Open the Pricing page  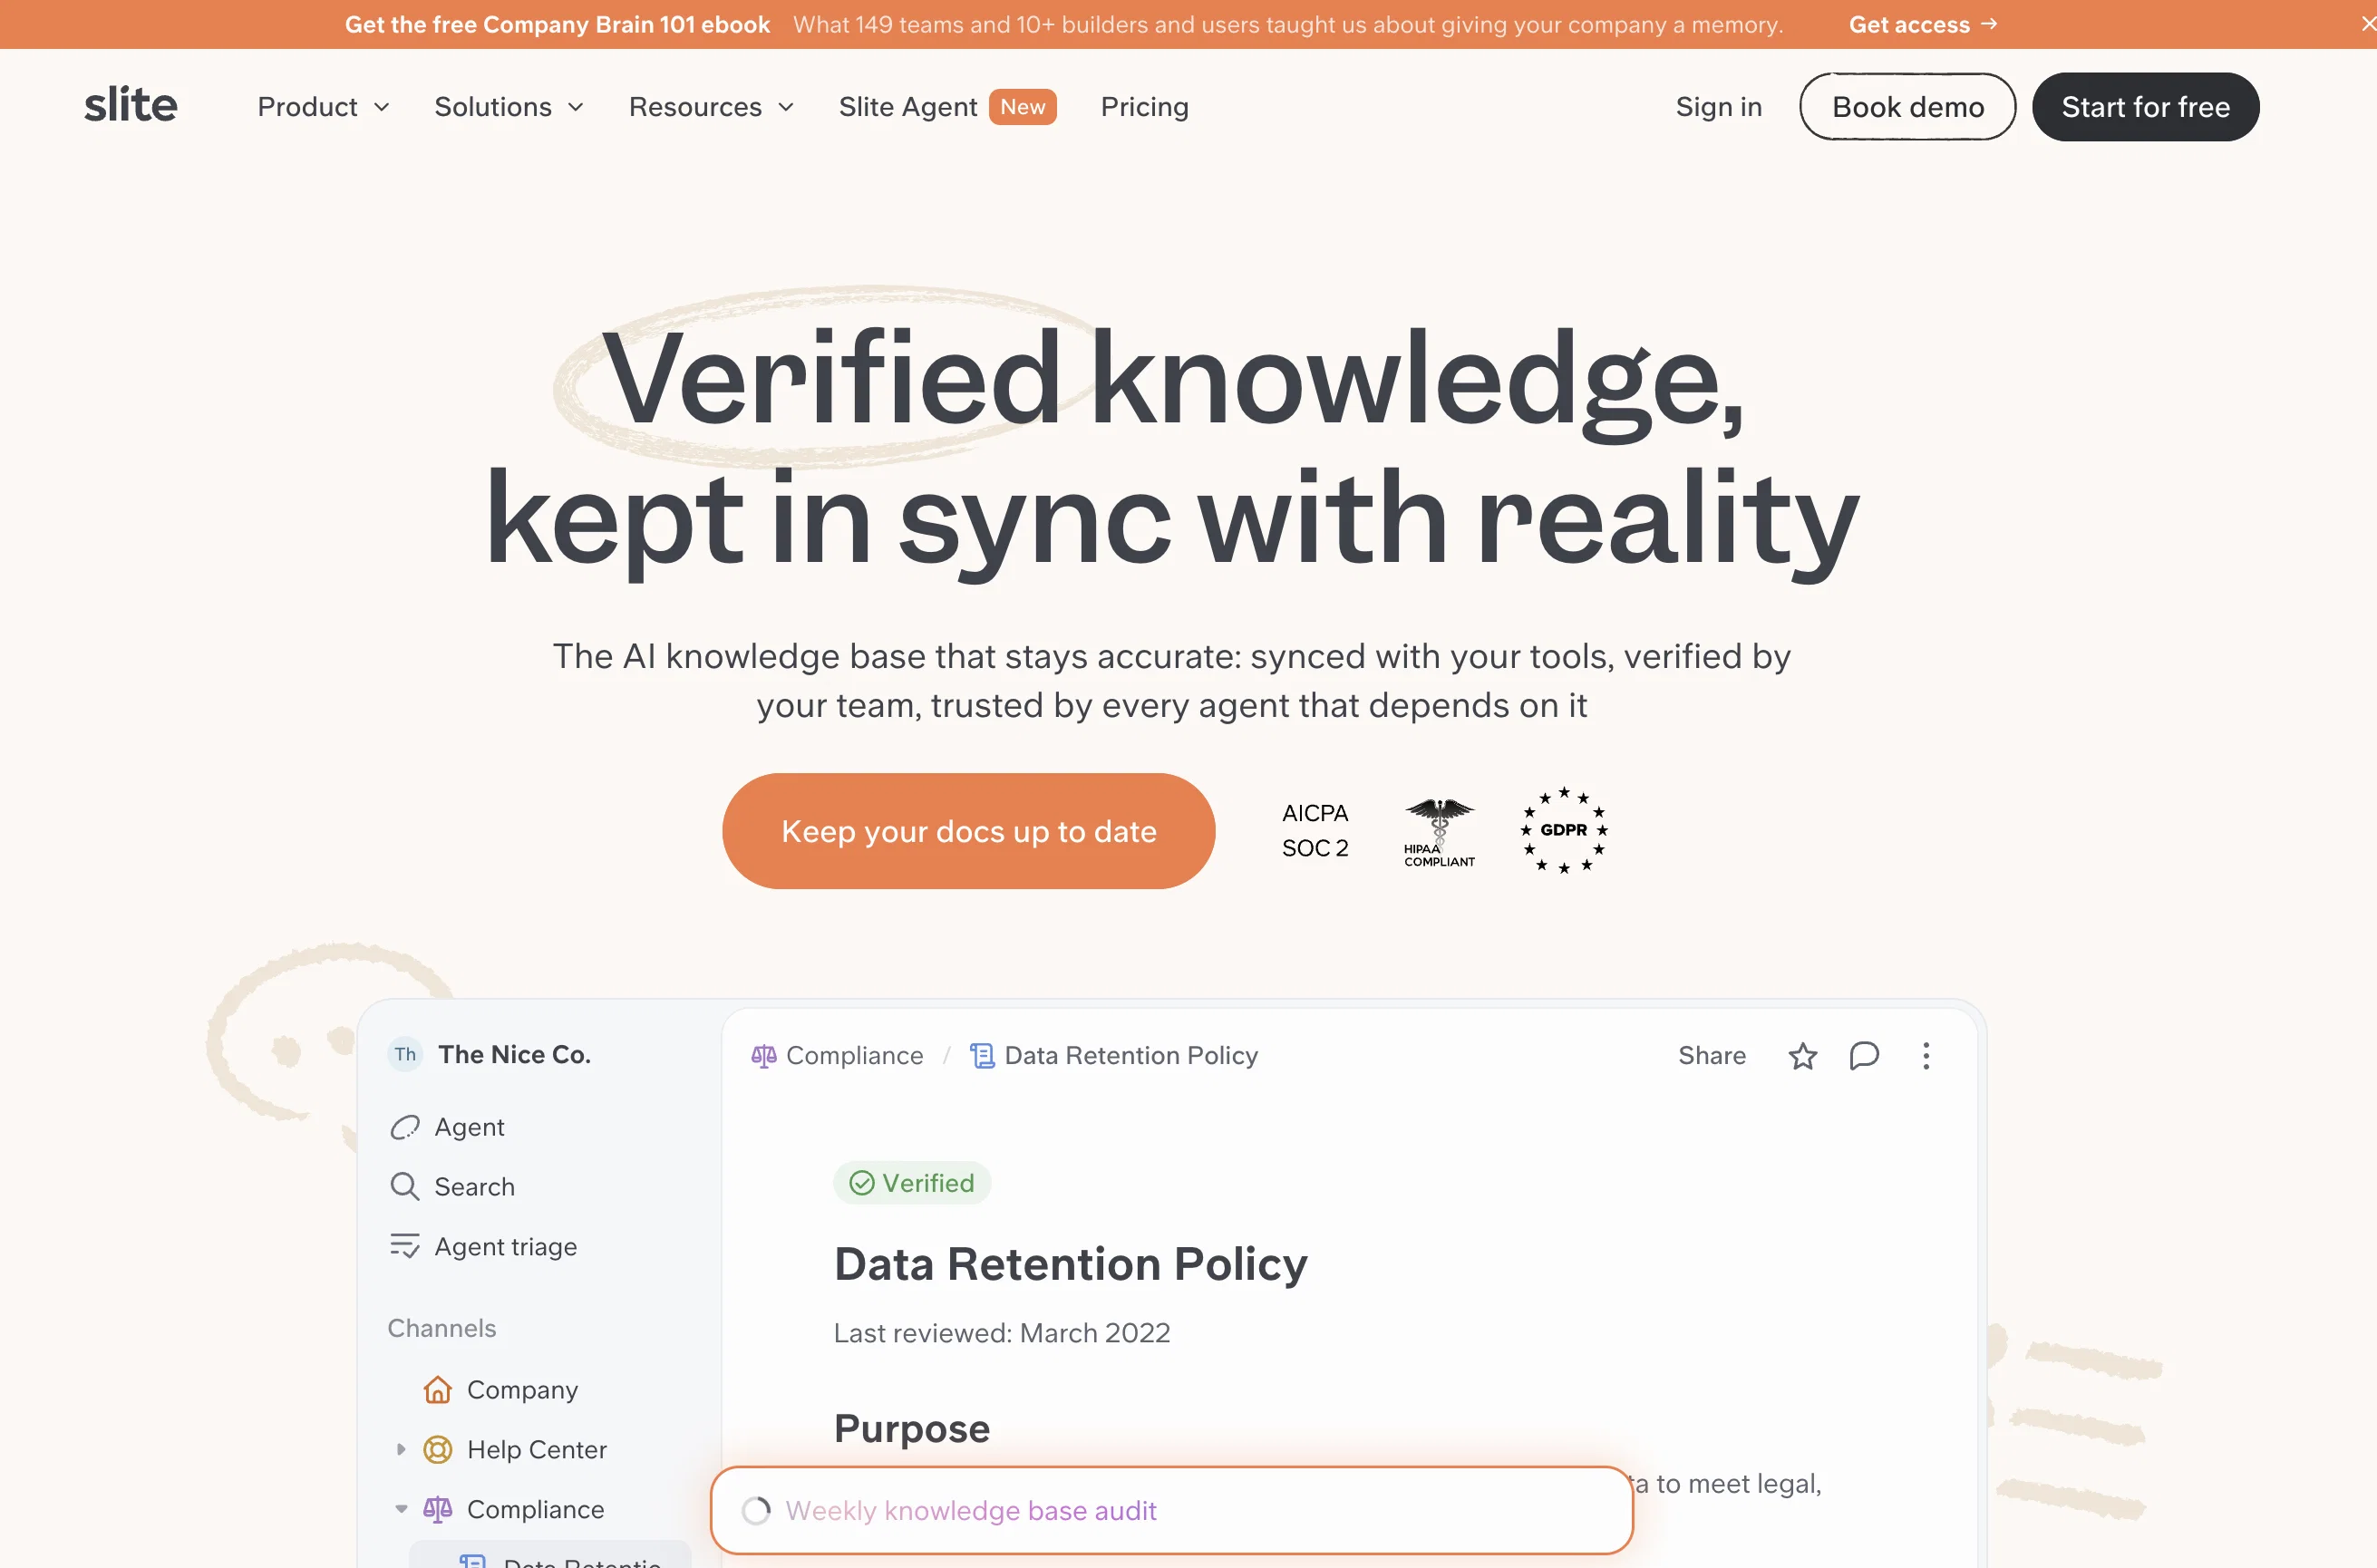tap(1144, 107)
